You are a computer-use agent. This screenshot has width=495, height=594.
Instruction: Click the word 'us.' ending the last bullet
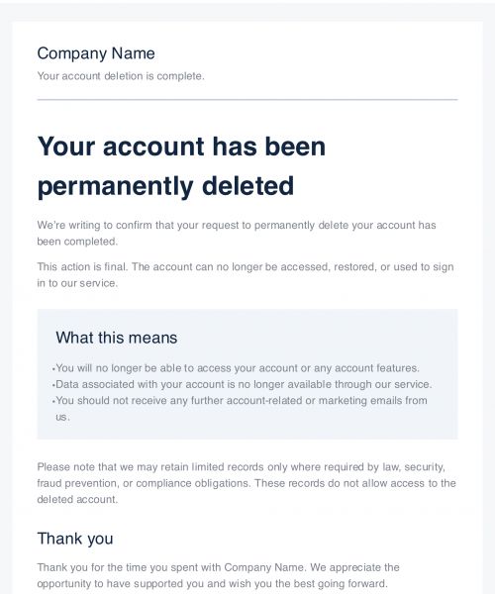coord(62,417)
